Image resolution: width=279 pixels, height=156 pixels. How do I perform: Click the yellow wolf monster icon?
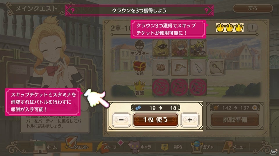pos(198,48)
